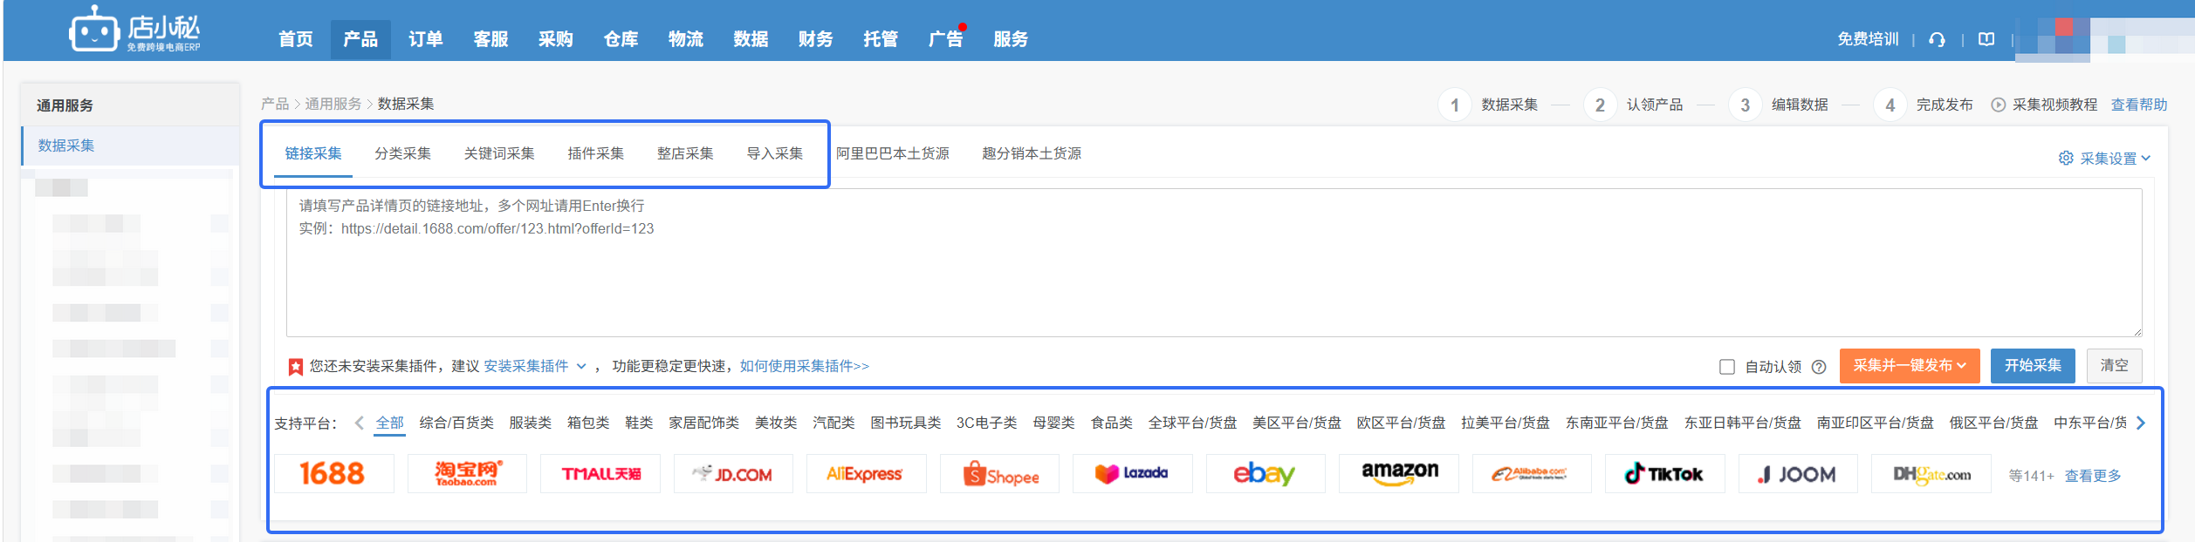Viewport: 2195px width, 542px height.
Task: Open the 订单 menu
Action: click(x=426, y=39)
